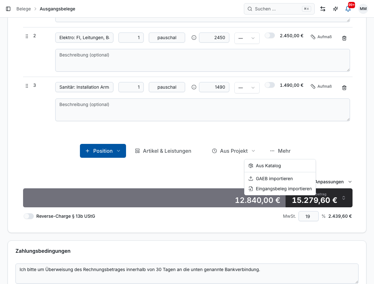Click the Zahlungsbedingungen text area
374x284 pixels.
tap(187, 274)
